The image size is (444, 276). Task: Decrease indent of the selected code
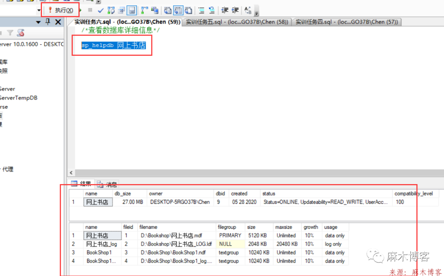click(225, 10)
